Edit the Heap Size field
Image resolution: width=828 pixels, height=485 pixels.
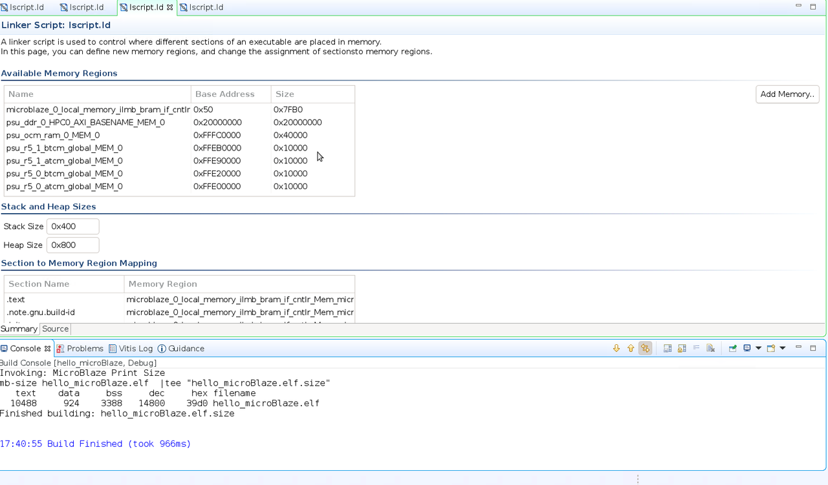tap(72, 245)
